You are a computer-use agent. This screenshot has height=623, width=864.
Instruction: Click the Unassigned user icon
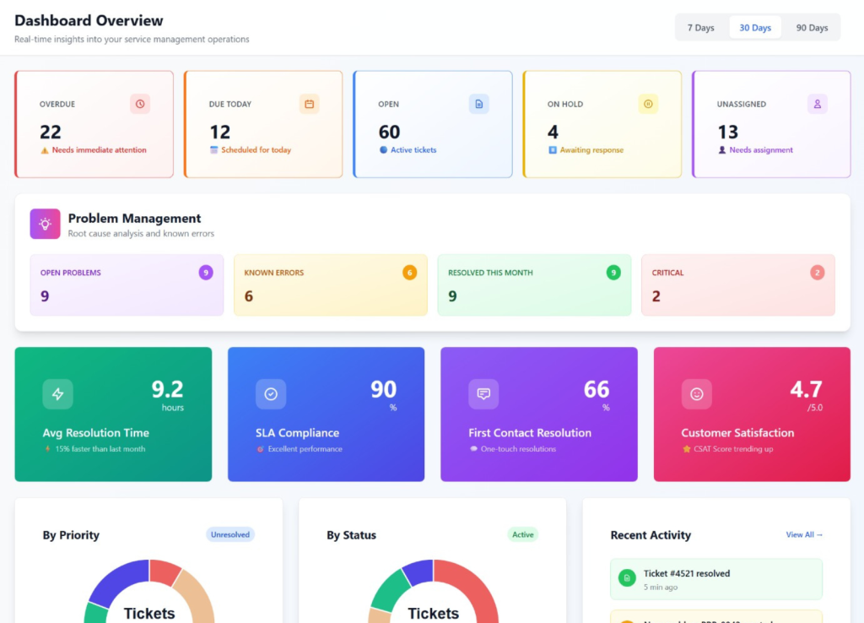[x=817, y=104]
